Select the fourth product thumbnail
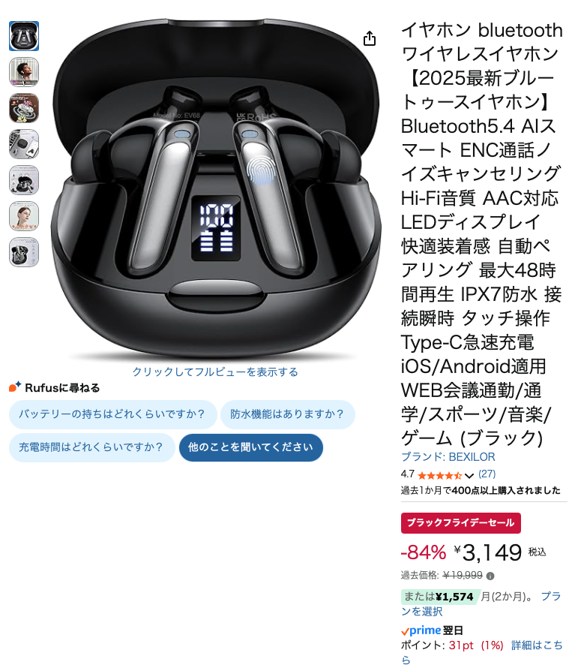581x671 pixels. point(24,144)
